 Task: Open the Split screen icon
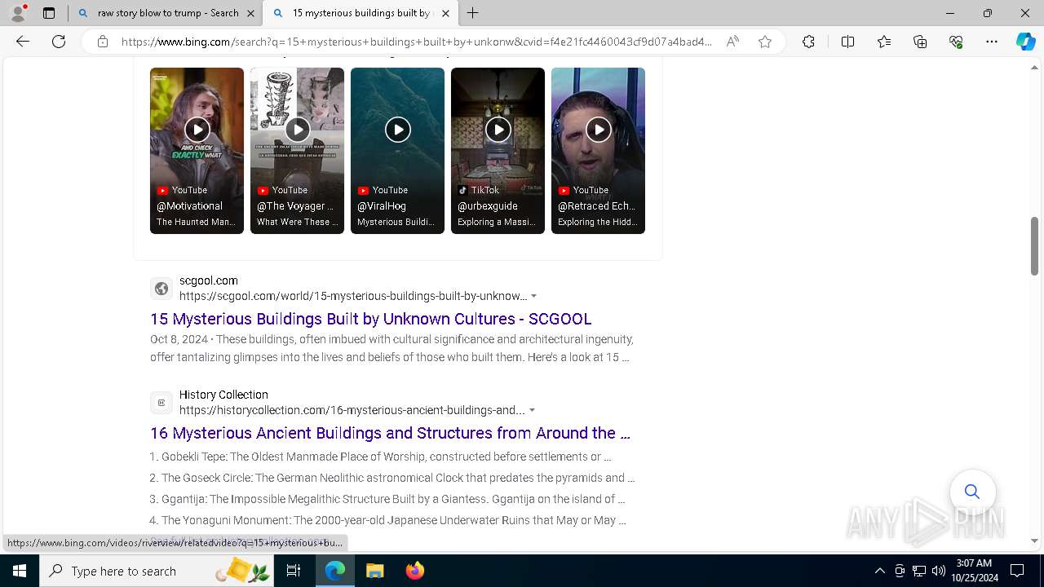[x=847, y=42]
